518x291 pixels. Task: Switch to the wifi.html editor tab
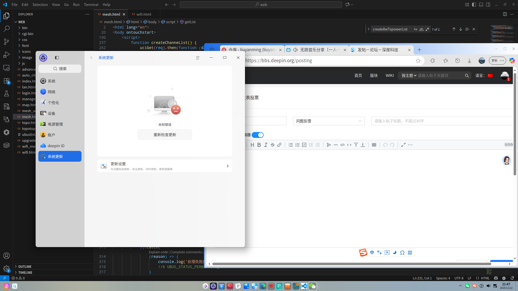(x=144, y=14)
